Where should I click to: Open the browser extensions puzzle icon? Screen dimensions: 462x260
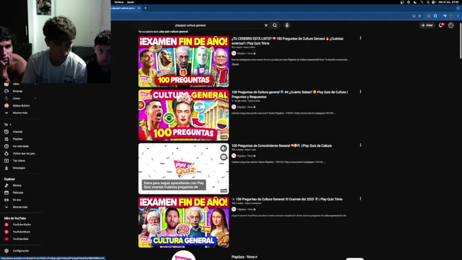point(435,16)
